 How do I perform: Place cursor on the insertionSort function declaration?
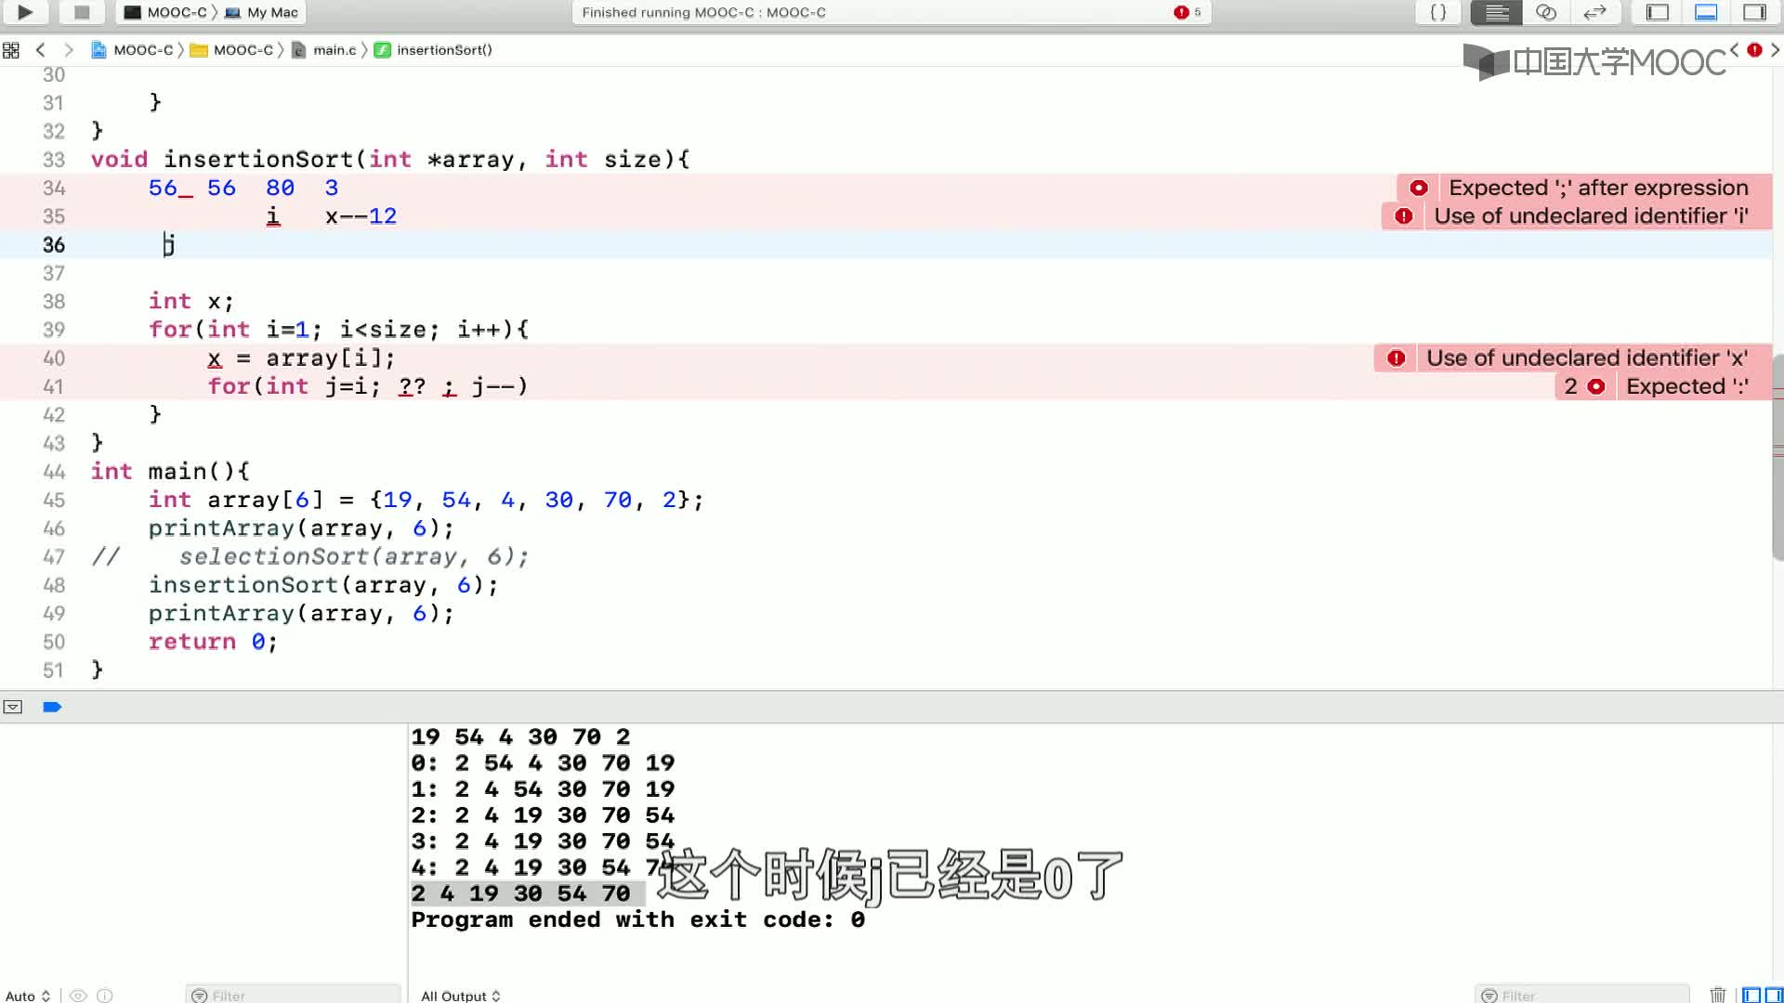390,160
